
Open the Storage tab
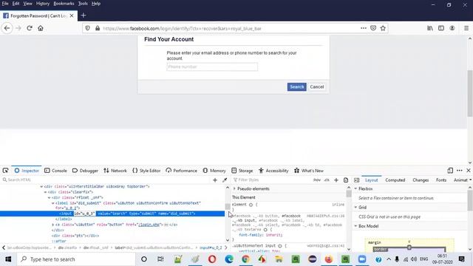242,171
